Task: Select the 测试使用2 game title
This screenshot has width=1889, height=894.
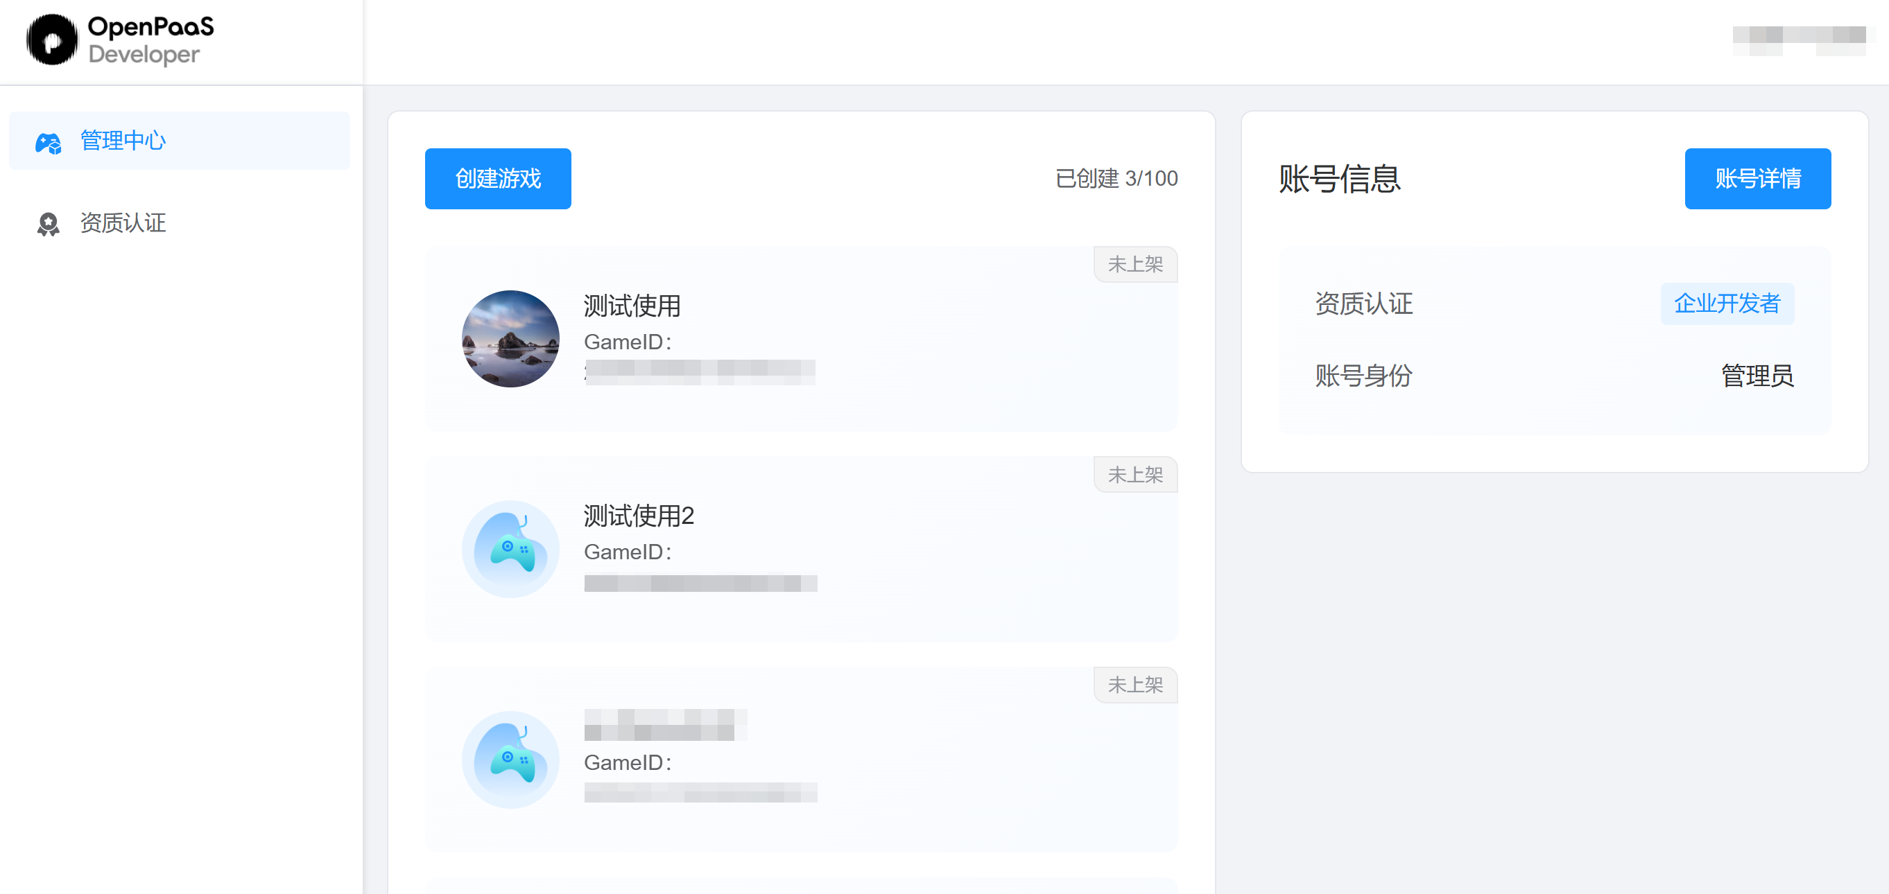Action: (639, 516)
